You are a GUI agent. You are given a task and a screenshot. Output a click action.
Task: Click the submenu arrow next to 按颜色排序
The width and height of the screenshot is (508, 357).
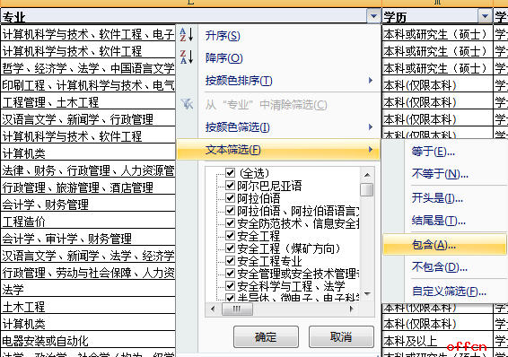(371, 80)
